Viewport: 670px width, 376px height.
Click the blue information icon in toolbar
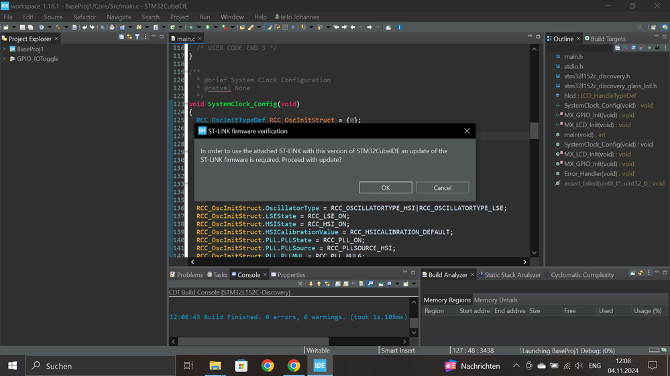click(x=399, y=27)
